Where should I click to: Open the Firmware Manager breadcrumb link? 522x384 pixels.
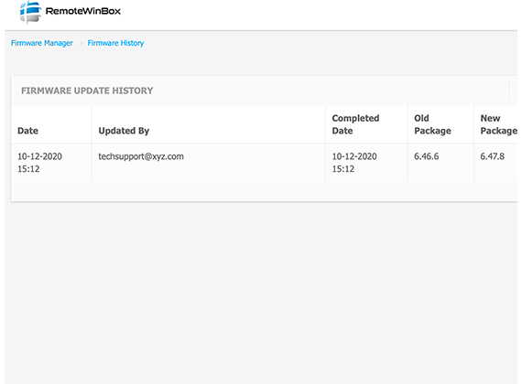[42, 43]
